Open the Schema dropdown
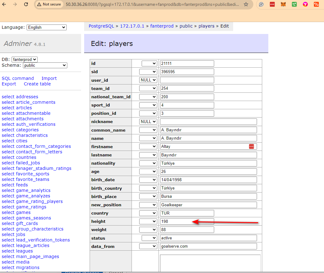 click(45, 65)
